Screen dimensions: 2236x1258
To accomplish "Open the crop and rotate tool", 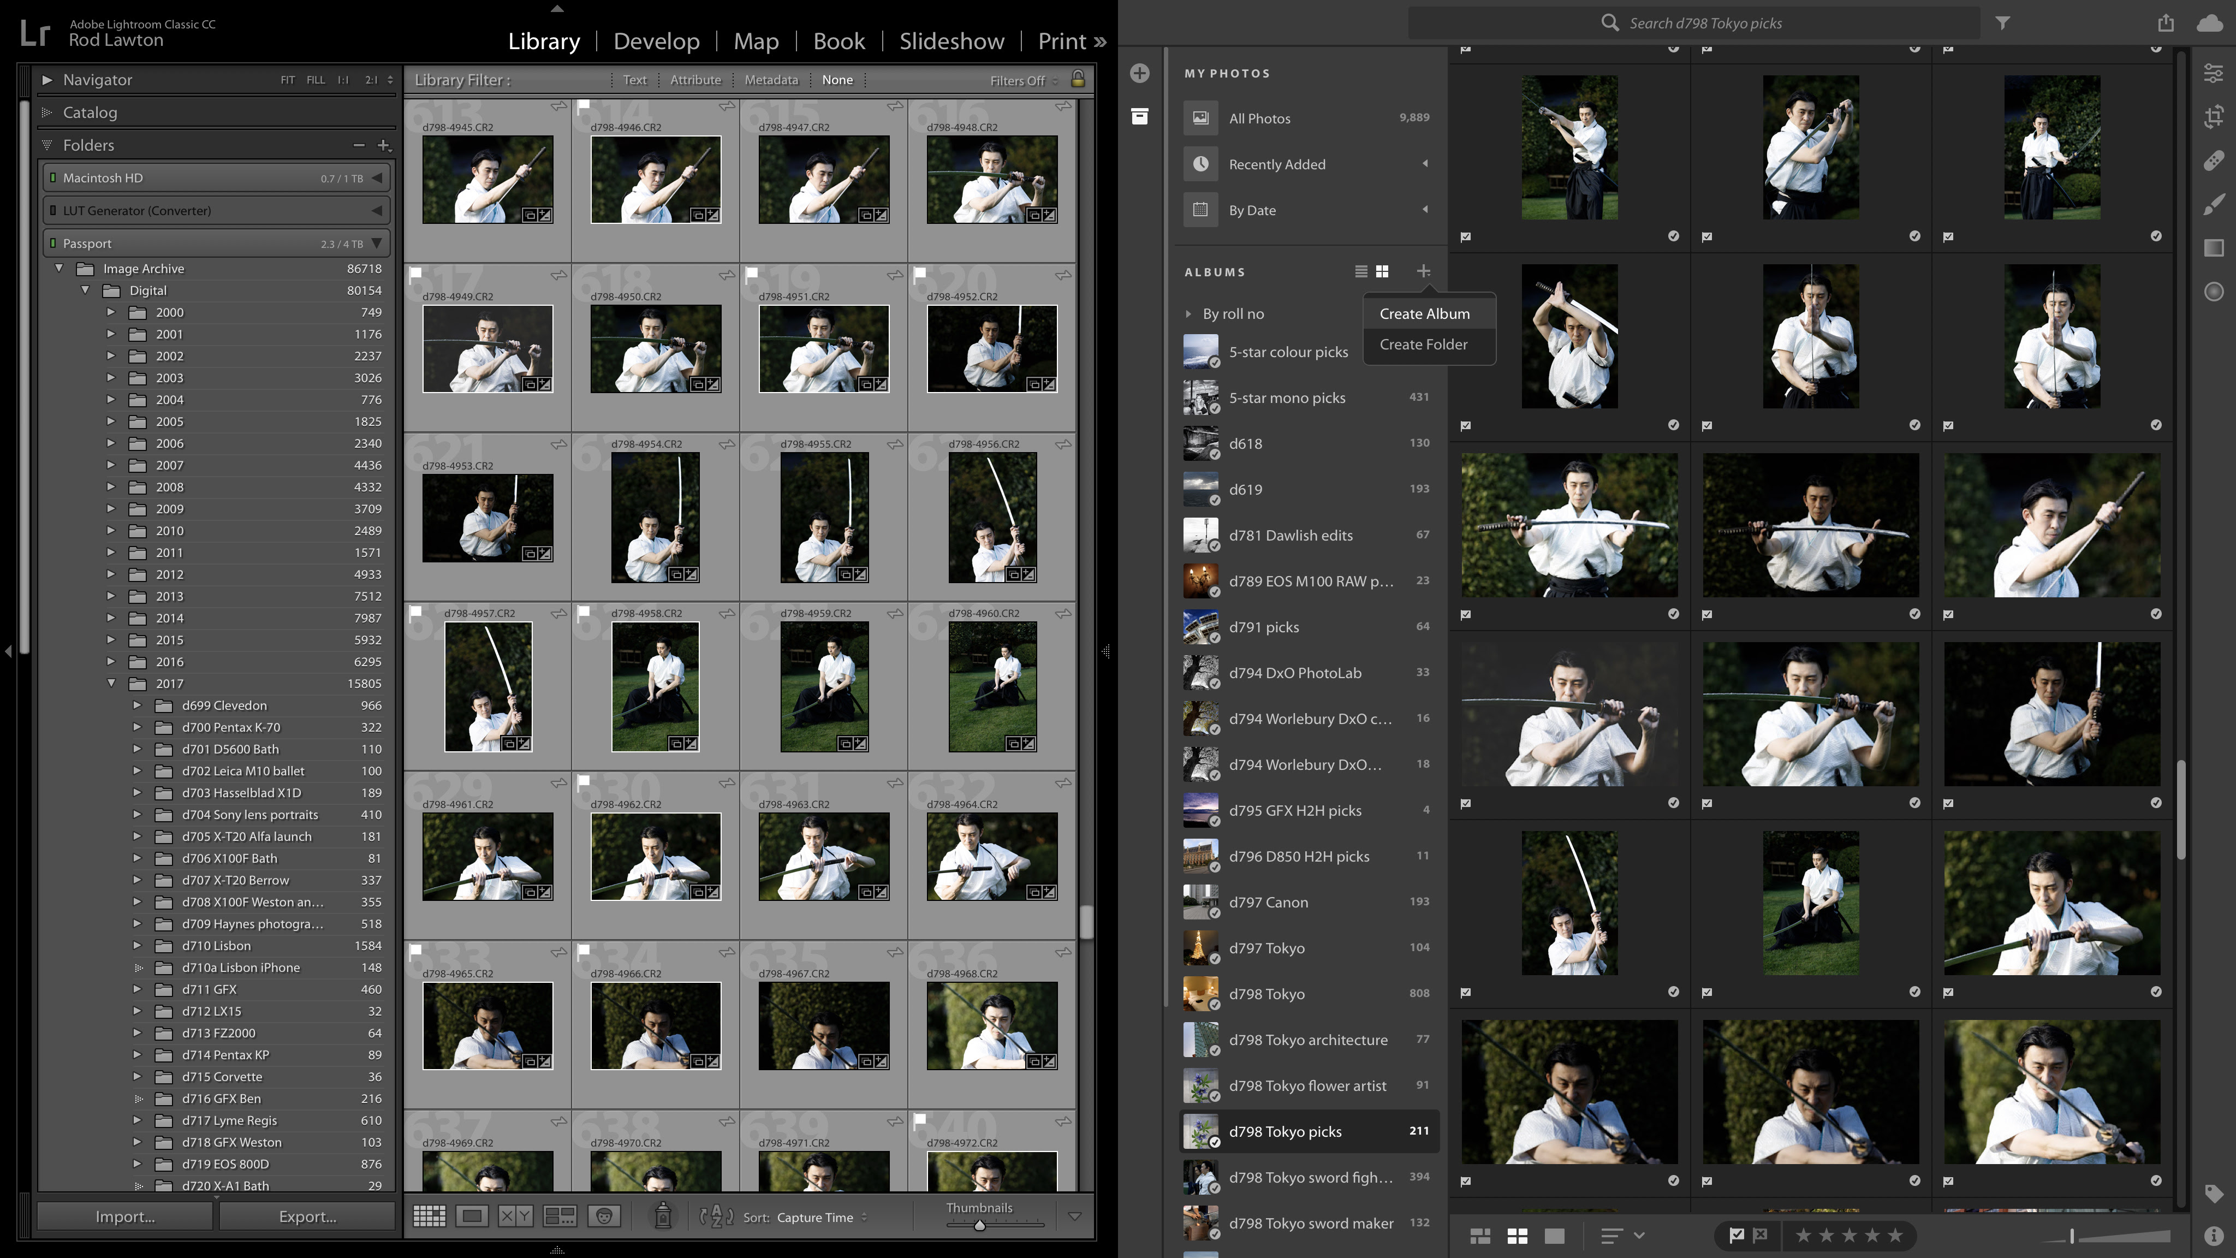I will tap(2214, 116).
